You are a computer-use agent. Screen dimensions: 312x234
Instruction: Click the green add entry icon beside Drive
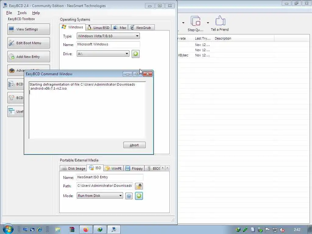136,54
